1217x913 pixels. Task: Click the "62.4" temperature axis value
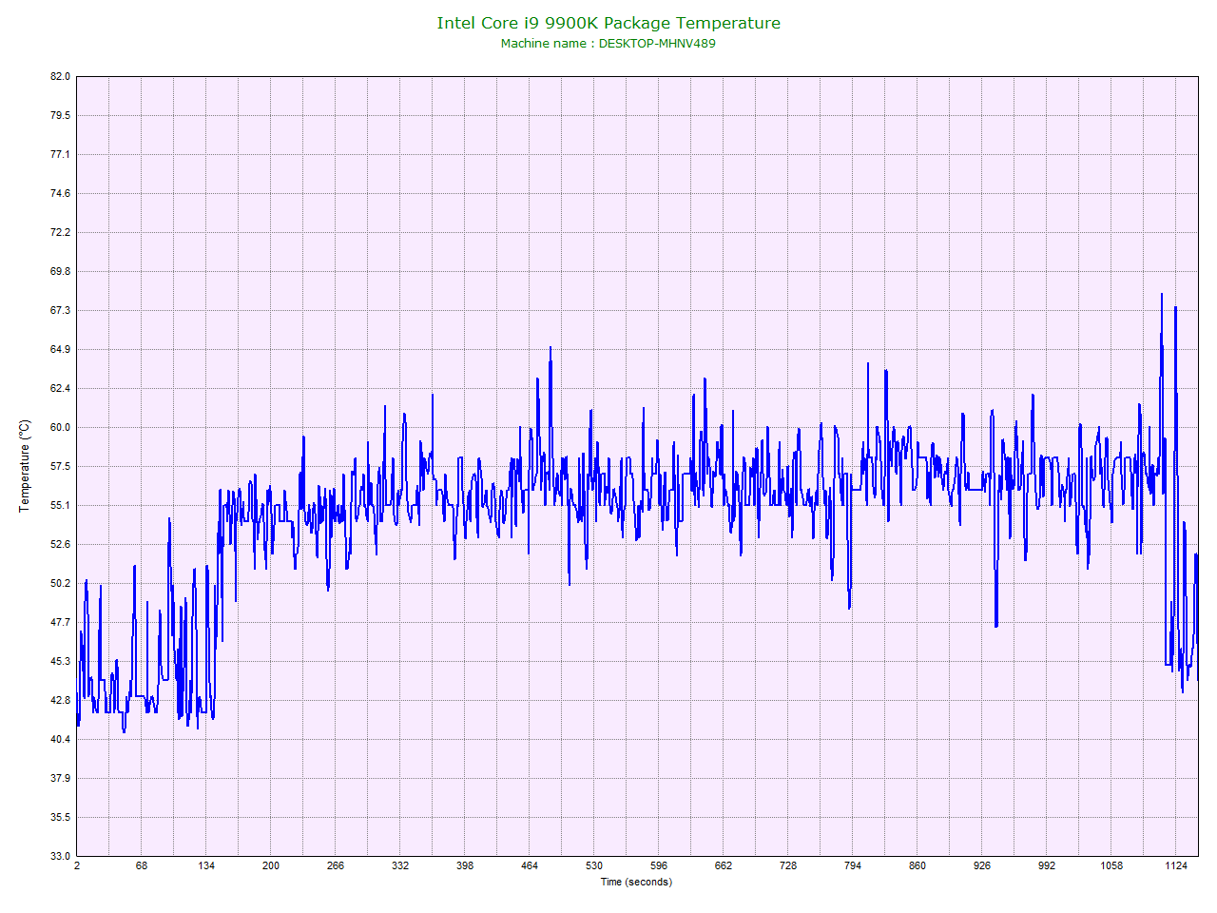pos(60,388)
